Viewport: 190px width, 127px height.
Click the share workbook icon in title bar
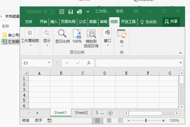pos(79,12)
